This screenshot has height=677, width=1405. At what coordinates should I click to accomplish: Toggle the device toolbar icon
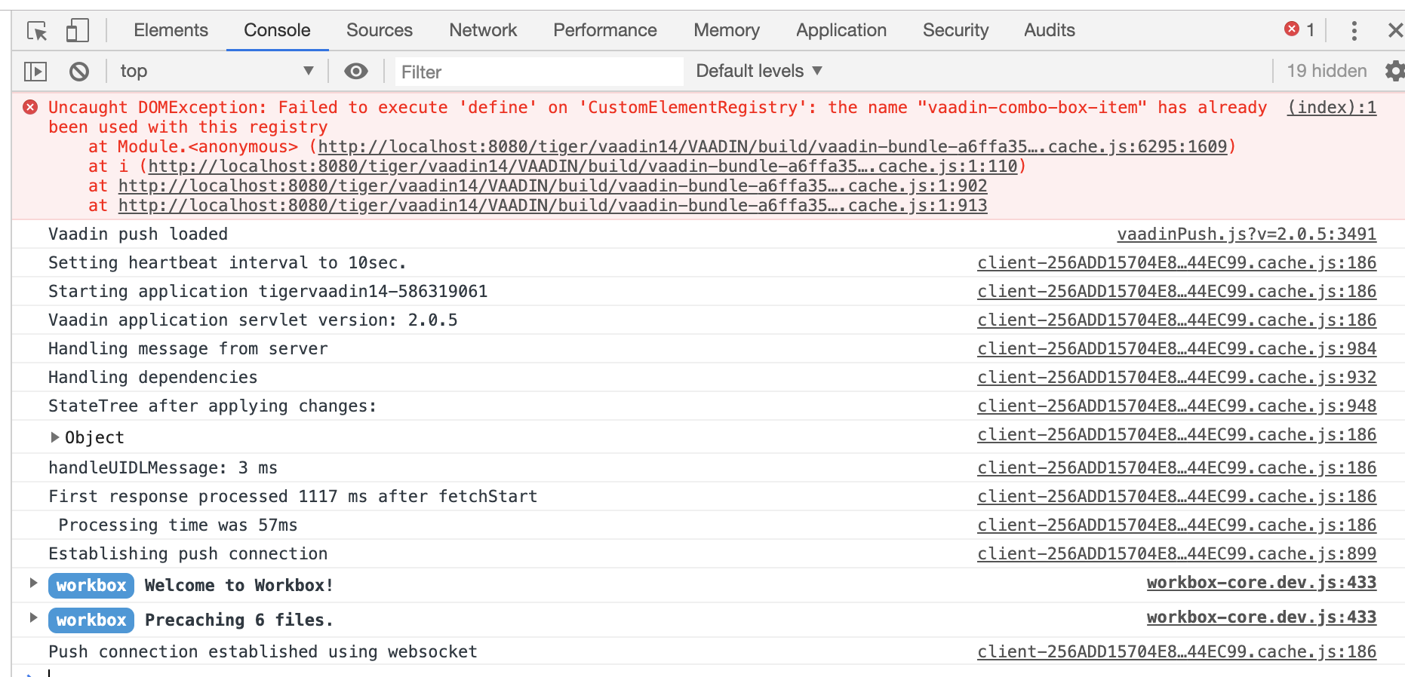point(77,31)
